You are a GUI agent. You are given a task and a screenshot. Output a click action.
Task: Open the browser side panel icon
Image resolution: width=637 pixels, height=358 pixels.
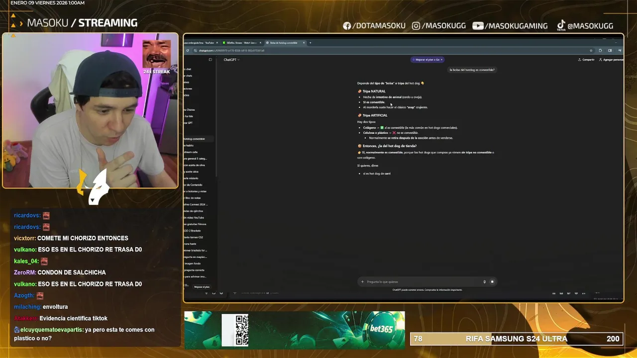click(x=610, y=50)
